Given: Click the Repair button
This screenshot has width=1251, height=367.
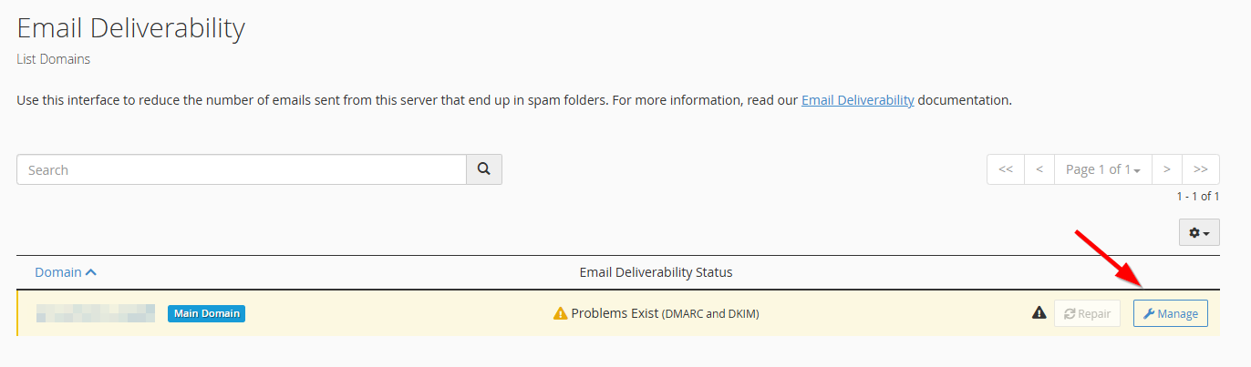Looking at the screenshot, I should coord(1087,313).
